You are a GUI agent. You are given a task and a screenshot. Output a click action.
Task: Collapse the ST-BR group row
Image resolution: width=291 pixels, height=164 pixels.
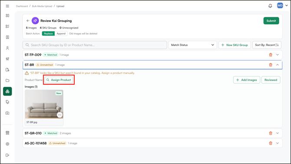278,65
